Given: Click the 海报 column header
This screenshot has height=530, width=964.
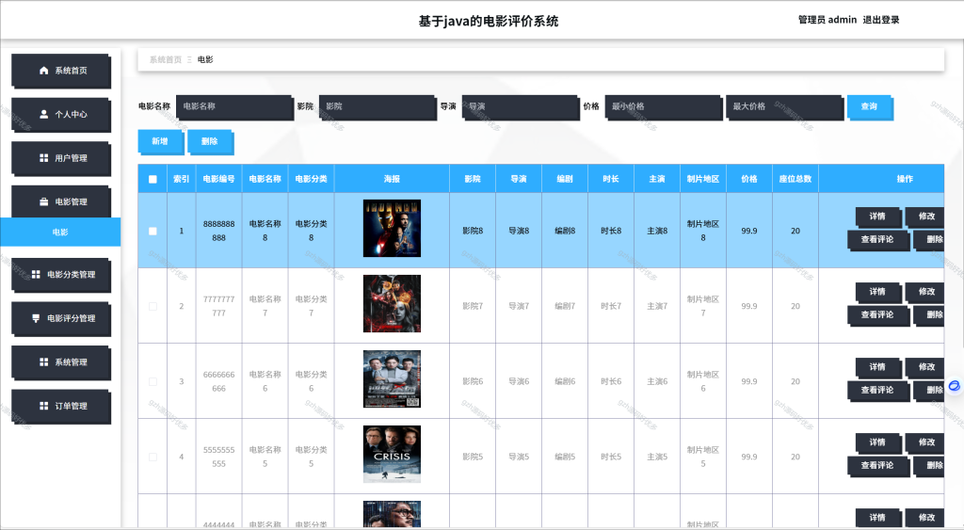Looking at the screenshot, I should (392, 179).
